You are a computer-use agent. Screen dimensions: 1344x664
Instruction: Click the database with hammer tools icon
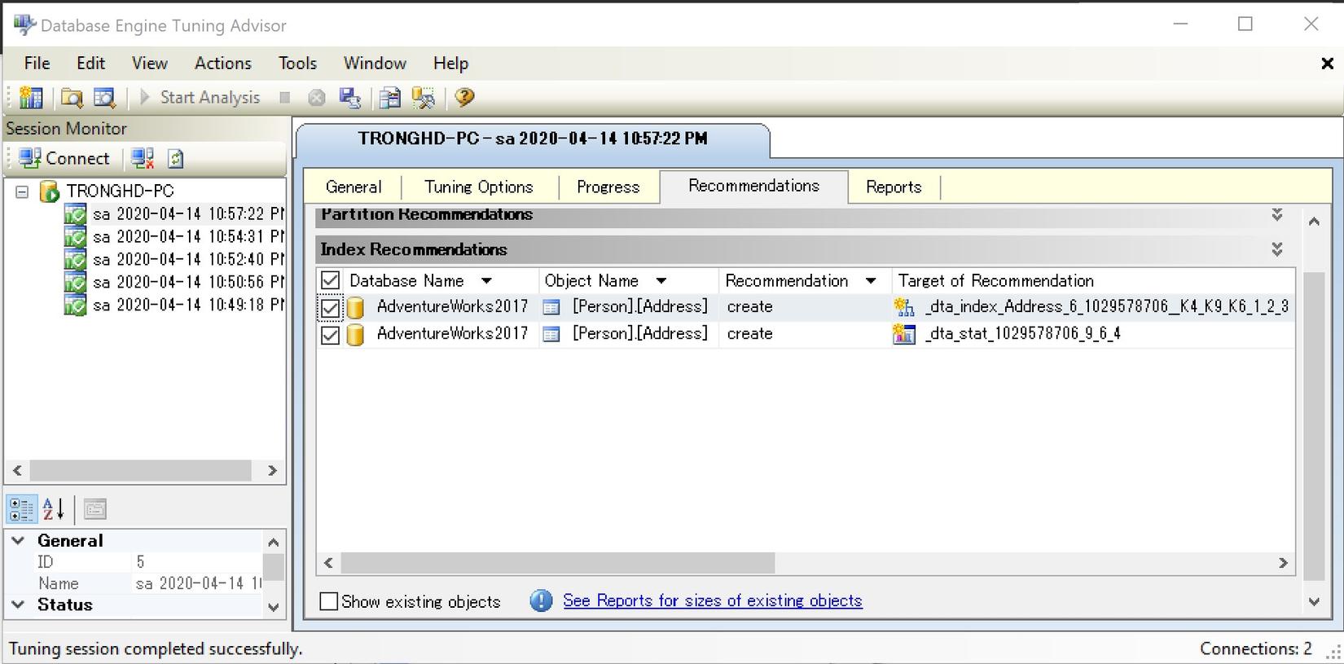point(424,98)
